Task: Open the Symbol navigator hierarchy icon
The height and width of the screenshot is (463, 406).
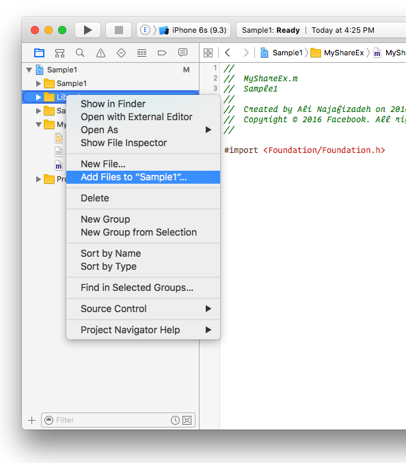Action: click(x=59, y=53)
